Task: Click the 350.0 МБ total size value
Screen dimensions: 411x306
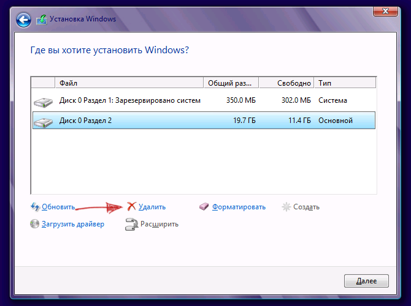Action: pos(241,100)
